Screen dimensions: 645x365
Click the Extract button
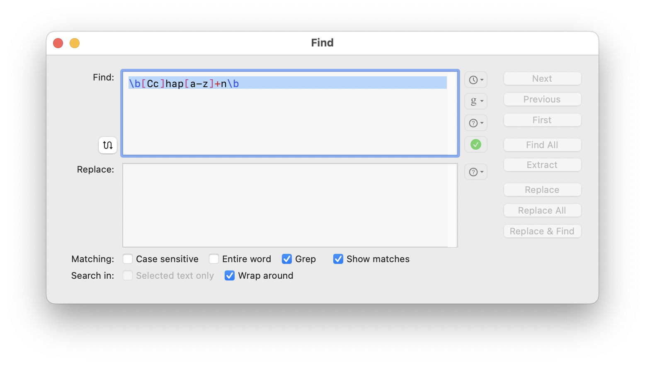click(x=542, y=165)
